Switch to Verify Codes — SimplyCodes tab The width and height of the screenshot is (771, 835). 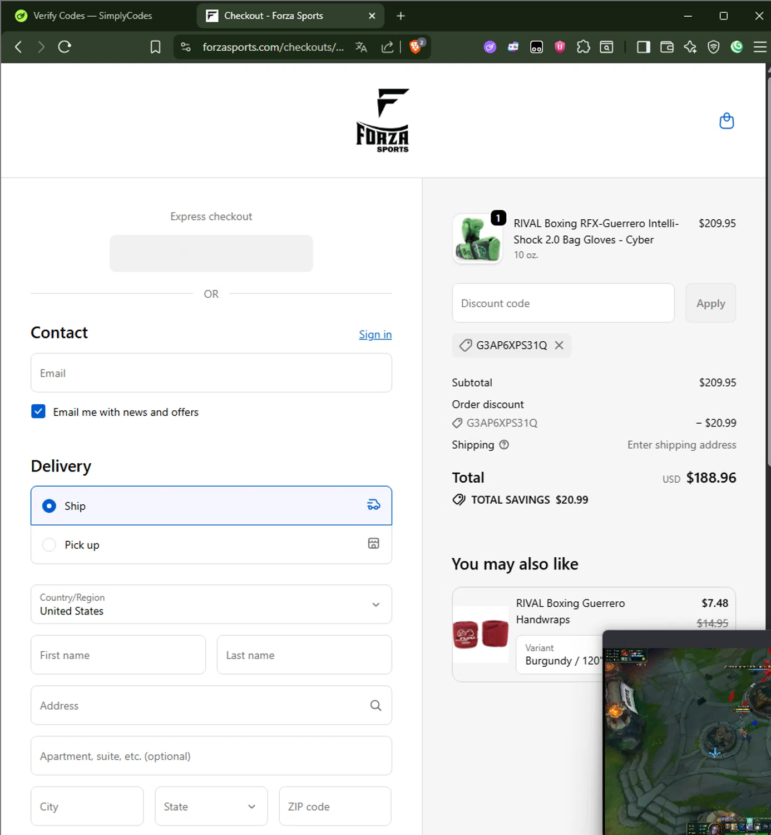click(92, 16)
